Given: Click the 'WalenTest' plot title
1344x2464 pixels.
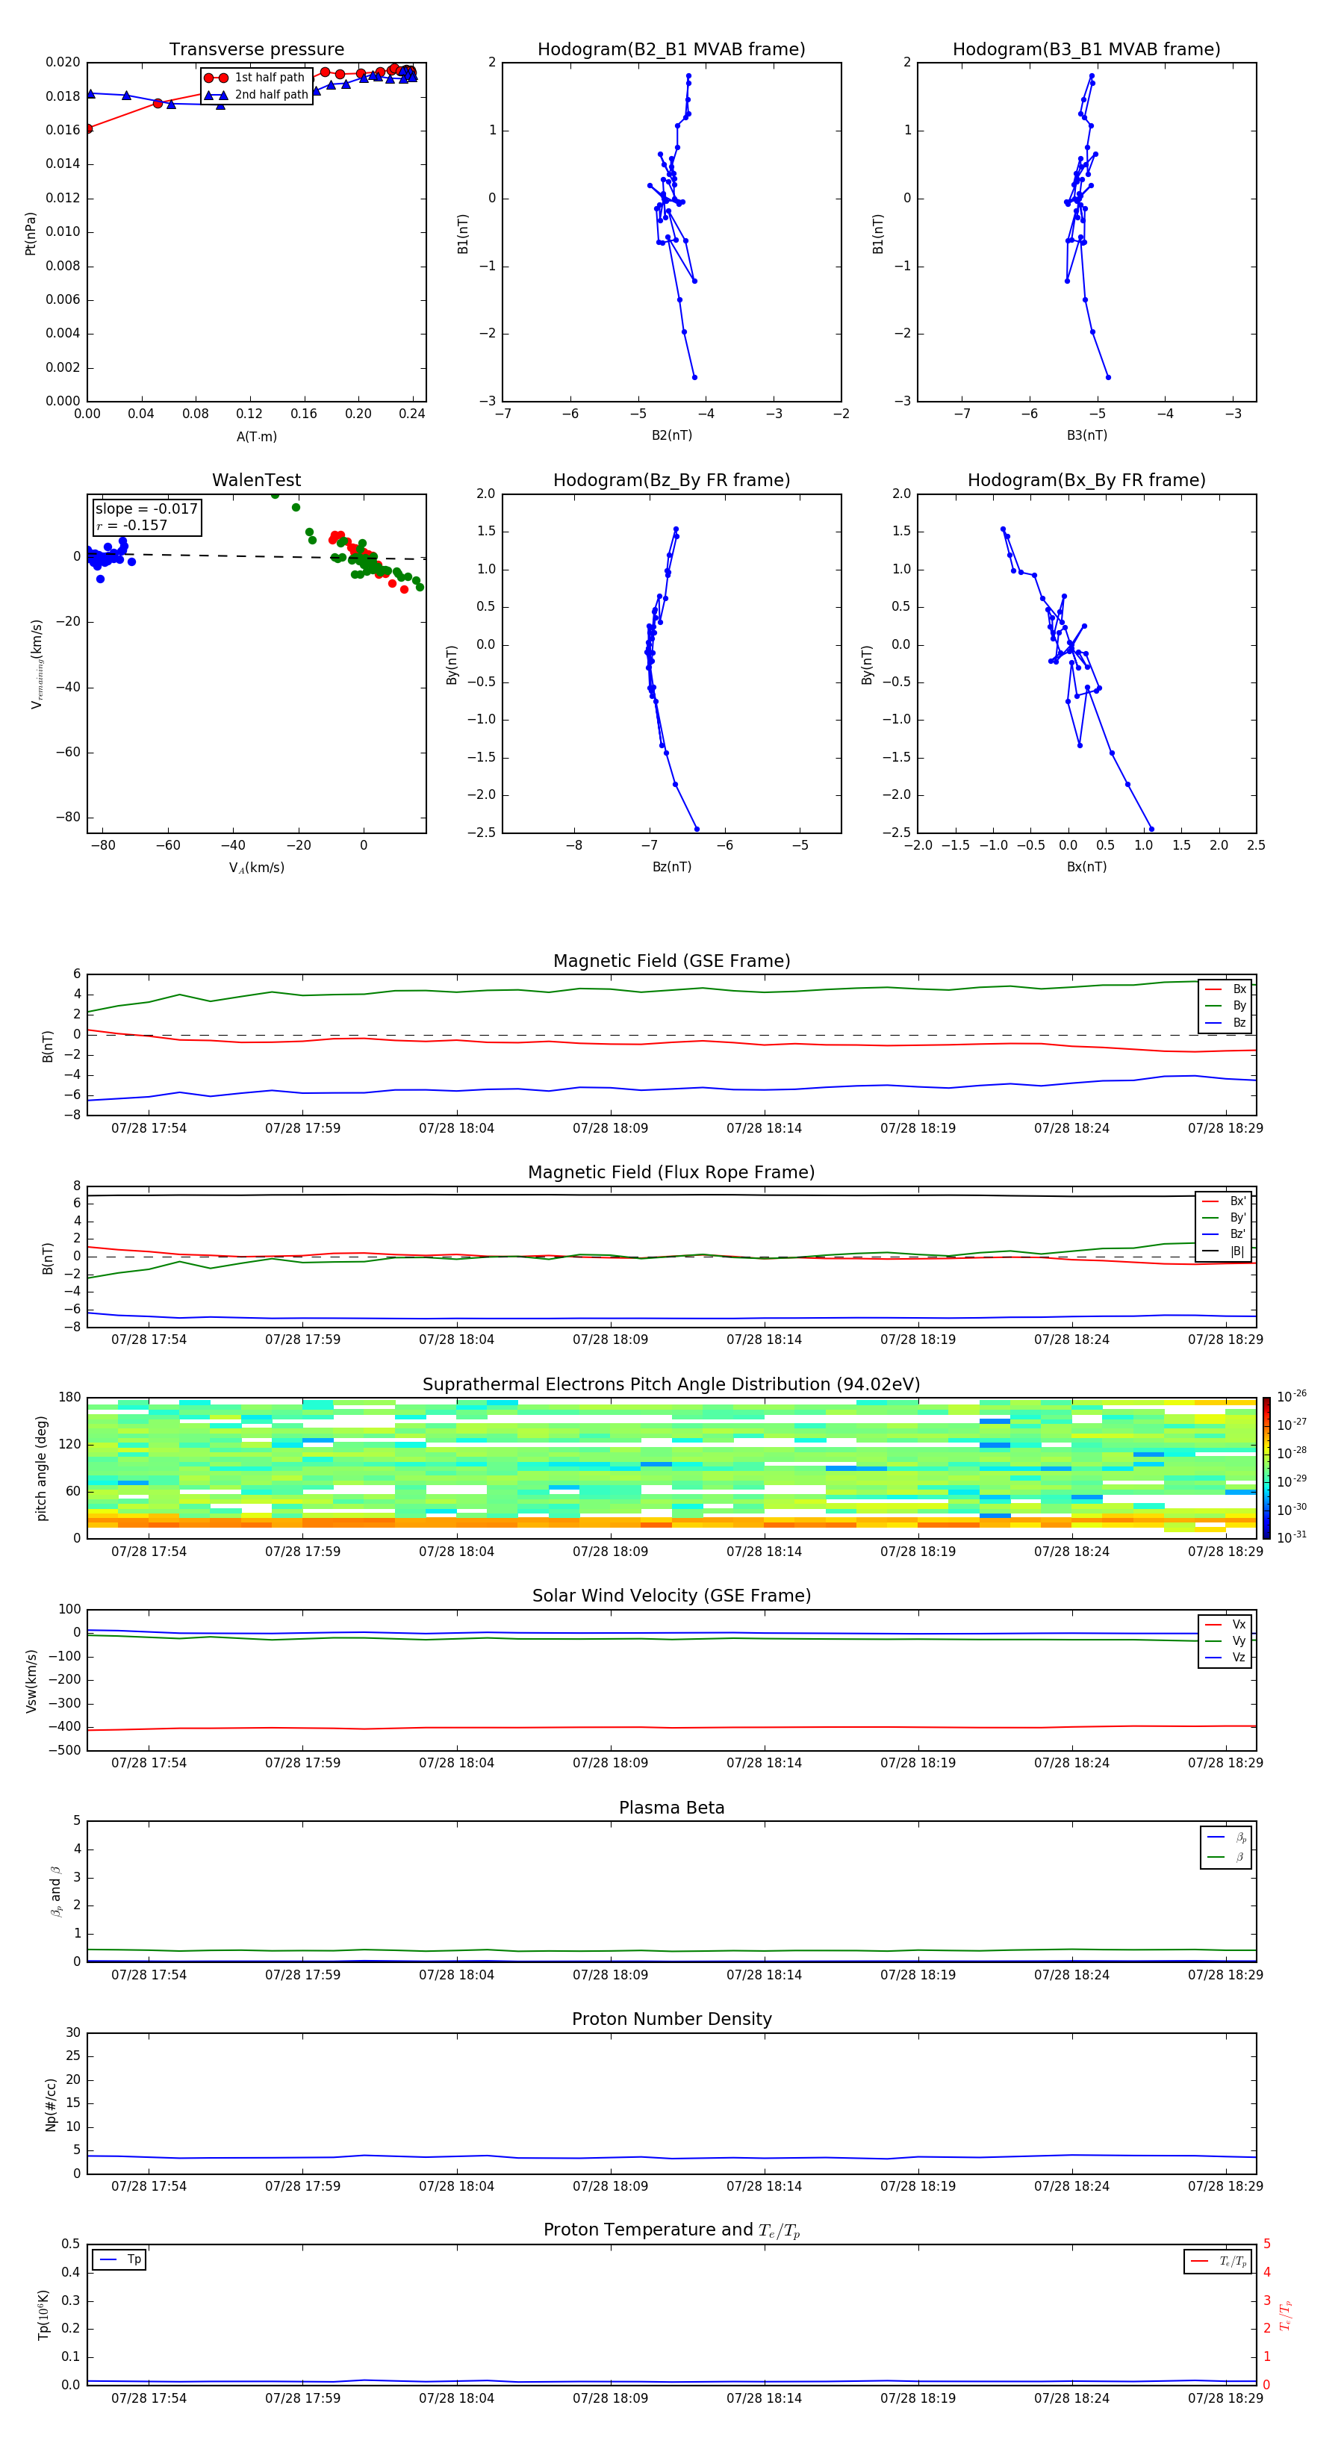Looking at the screenshot, I should point(256,480).
